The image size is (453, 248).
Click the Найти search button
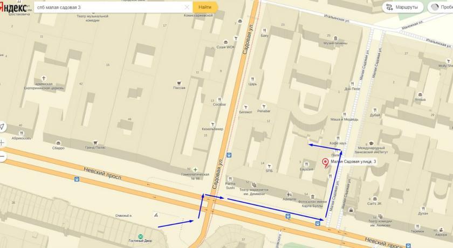coord(205,7)
